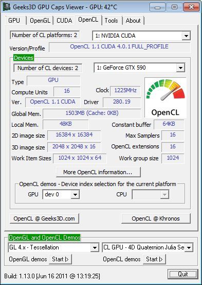Open the Tools tab

(x=111, y=21)
